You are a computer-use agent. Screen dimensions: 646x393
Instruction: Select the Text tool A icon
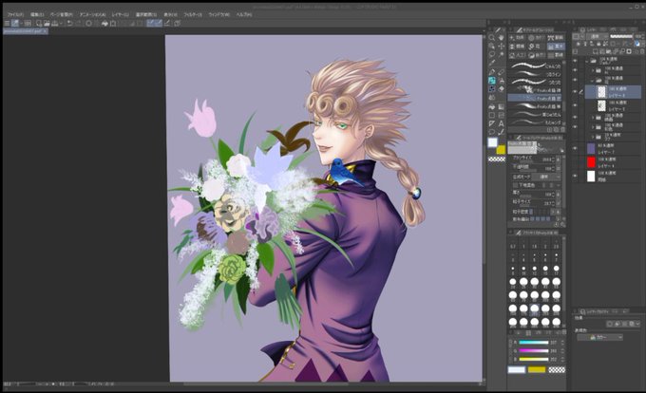coord(502,123)
